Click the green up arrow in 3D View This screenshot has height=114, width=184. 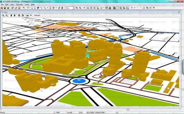click(11, 15)
